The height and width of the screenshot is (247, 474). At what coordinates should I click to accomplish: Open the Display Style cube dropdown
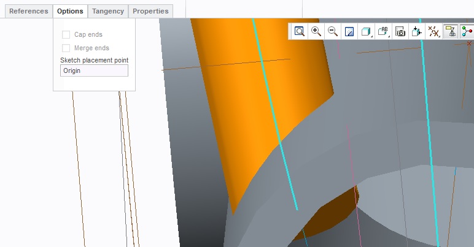(x=367, y=31)
